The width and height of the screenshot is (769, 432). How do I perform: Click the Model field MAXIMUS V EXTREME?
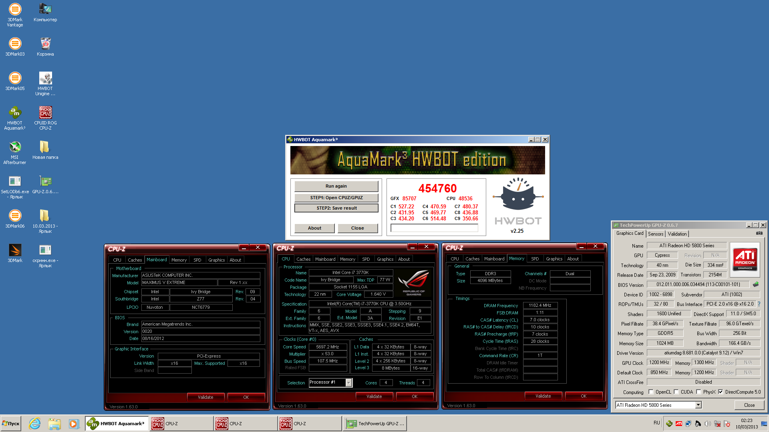[x=179, y=282]
